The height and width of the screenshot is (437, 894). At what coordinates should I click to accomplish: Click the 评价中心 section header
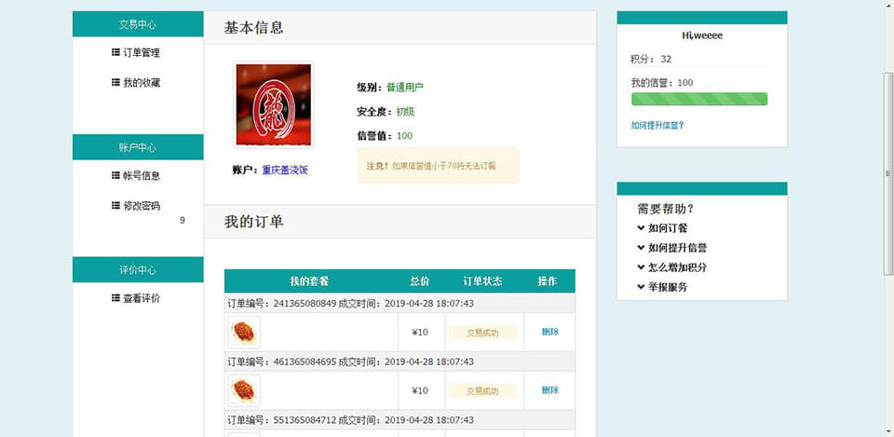tap(138, 270)
